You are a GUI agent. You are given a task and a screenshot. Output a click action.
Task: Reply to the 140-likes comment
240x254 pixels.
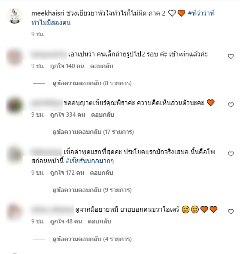click(x=102, y=66)
